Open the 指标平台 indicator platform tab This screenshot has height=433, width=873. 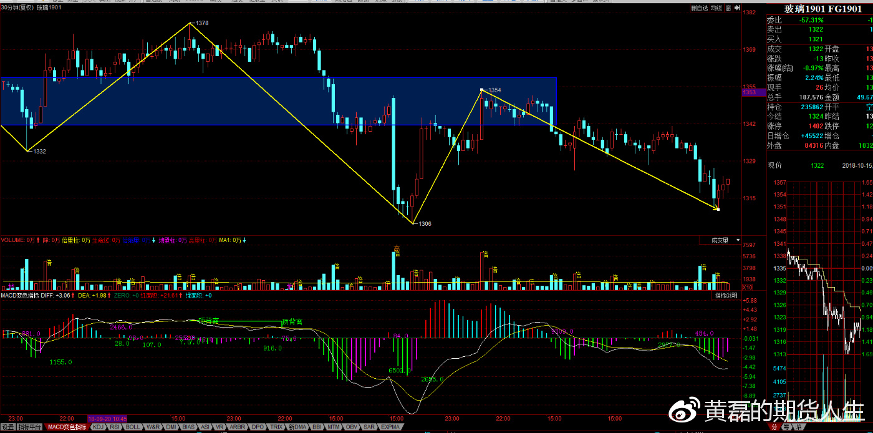(x=30, y=427)
